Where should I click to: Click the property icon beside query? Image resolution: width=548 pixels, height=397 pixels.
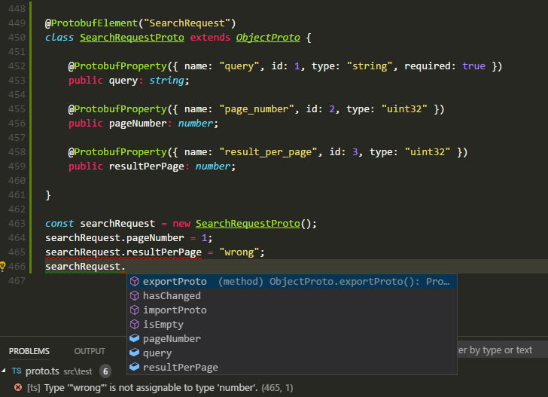(135, 353)
